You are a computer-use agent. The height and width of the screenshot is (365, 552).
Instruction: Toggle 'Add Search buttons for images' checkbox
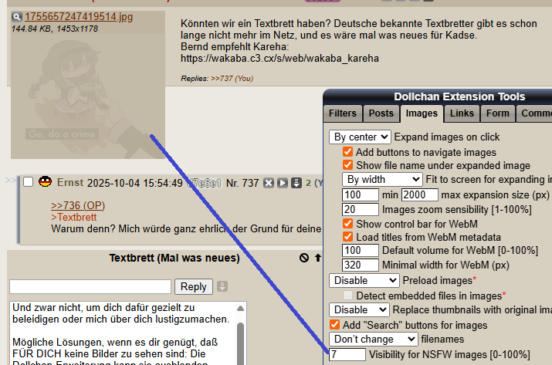[x=334, y=325]
